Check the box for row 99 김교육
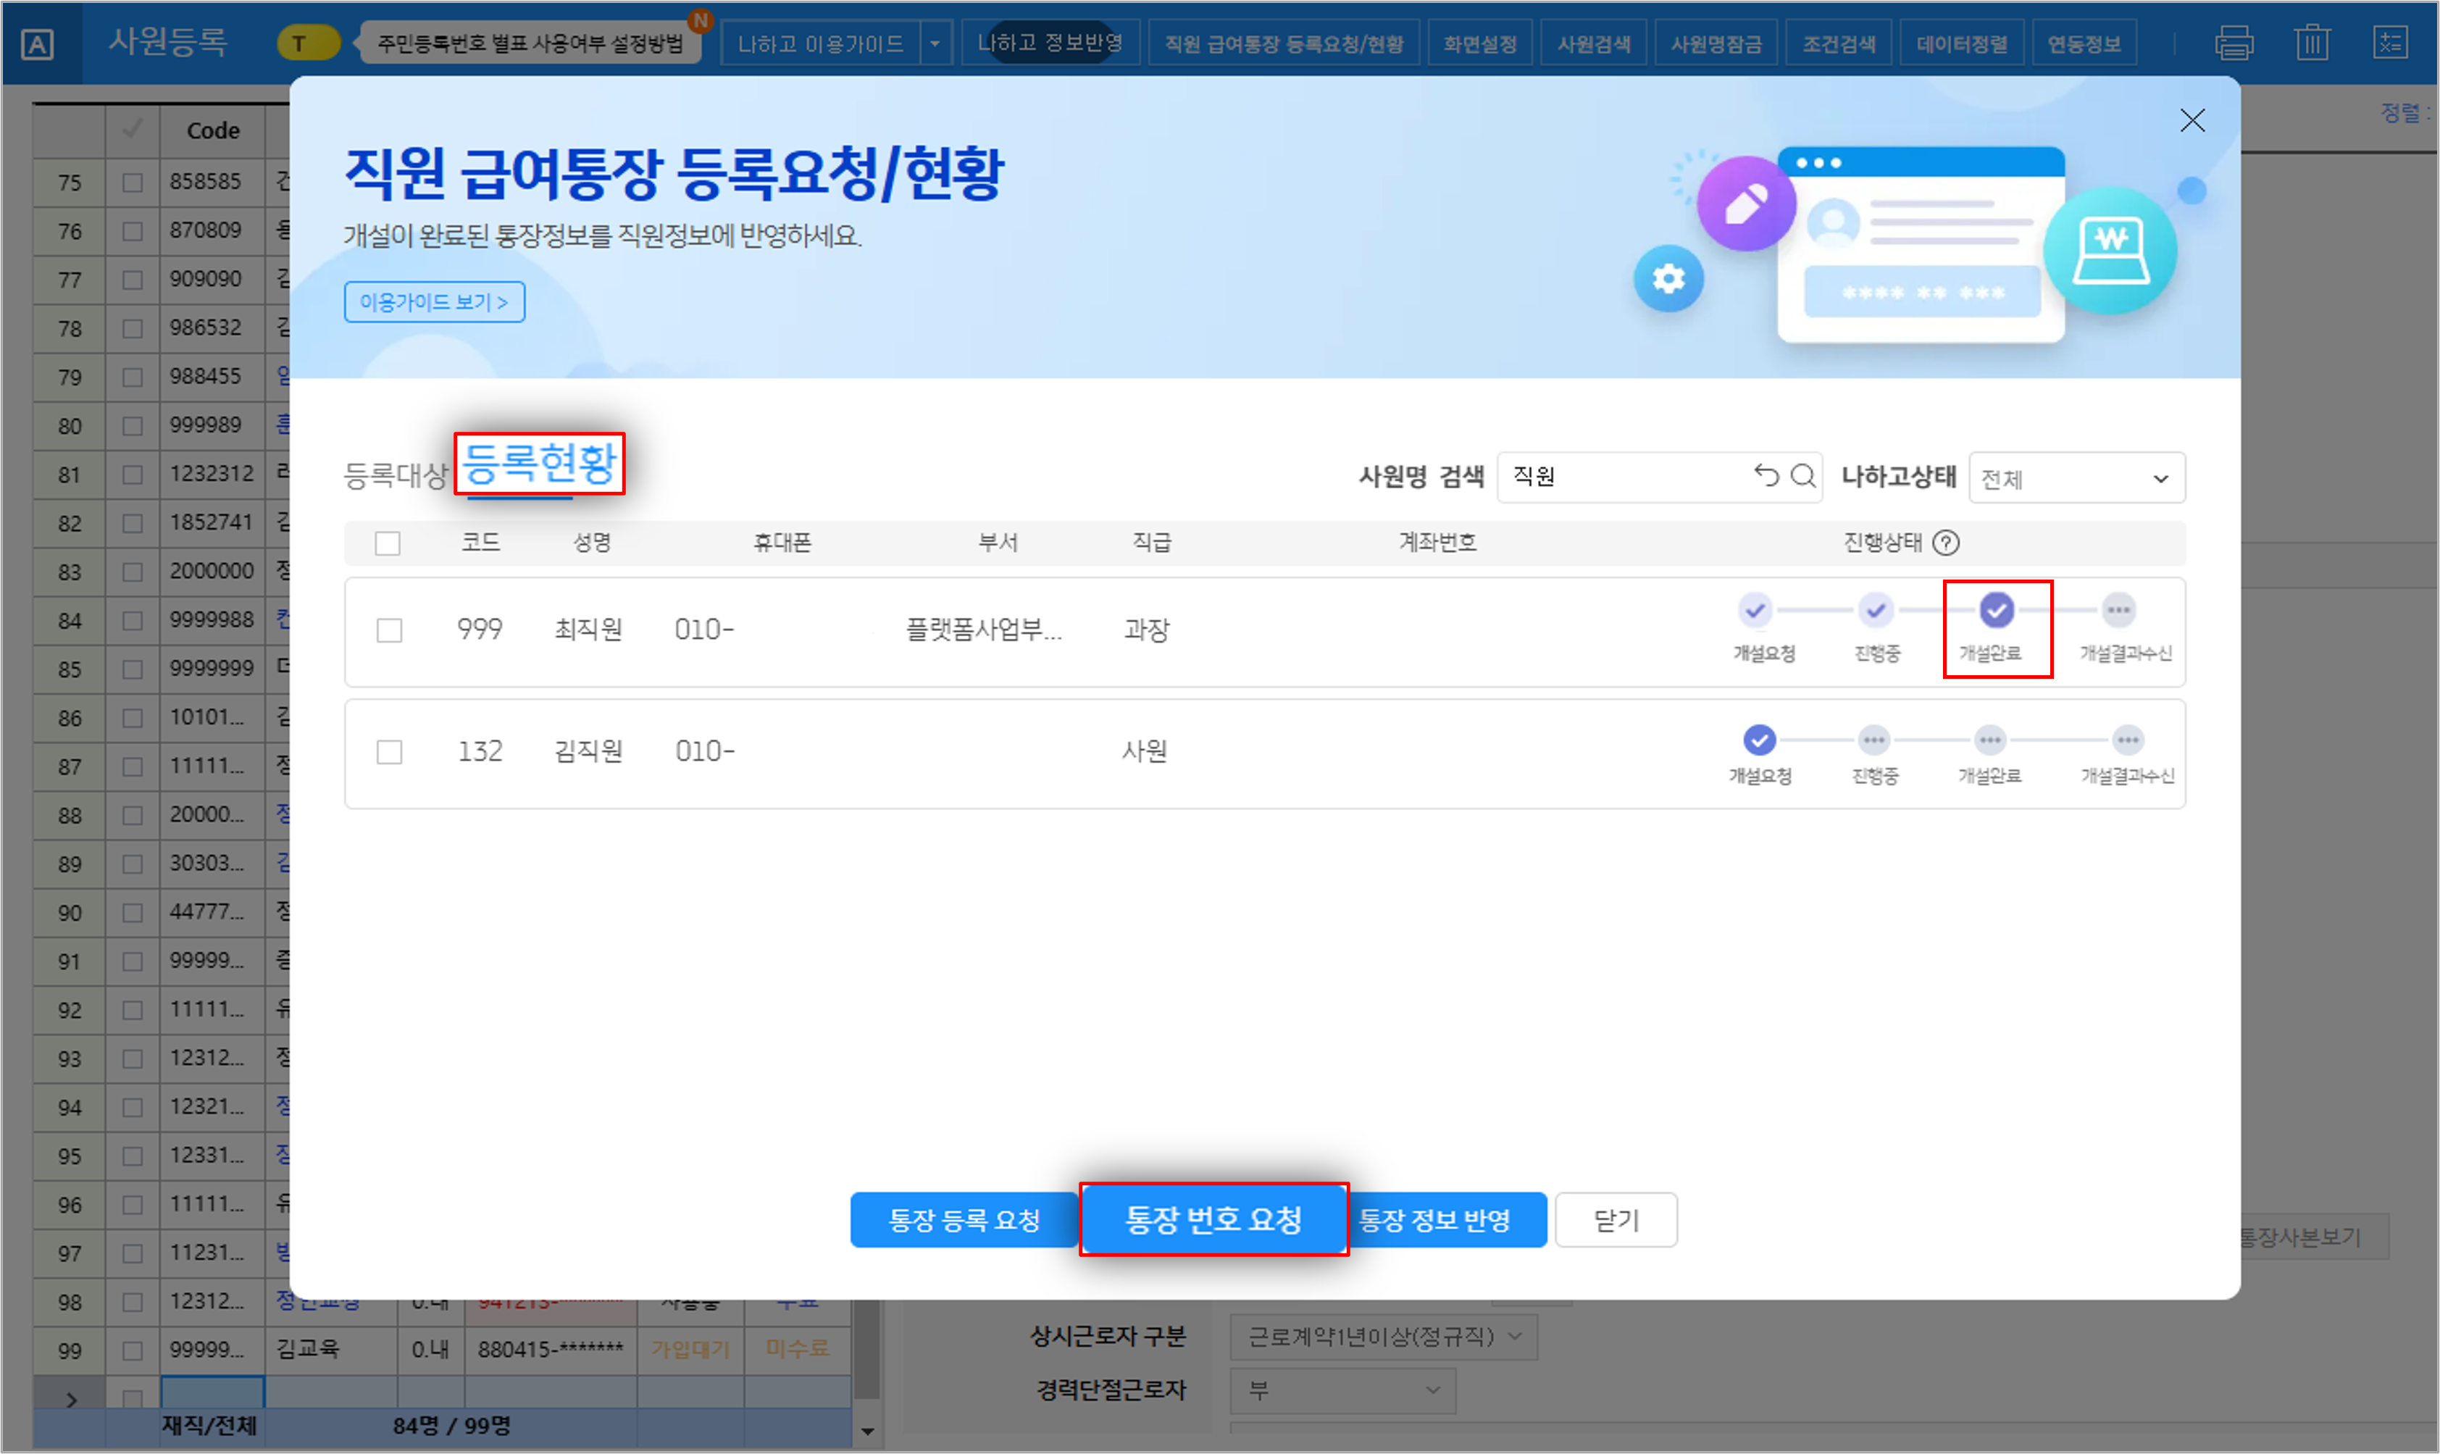Screen dimensions: 2440x1454 click(133, 1350)
